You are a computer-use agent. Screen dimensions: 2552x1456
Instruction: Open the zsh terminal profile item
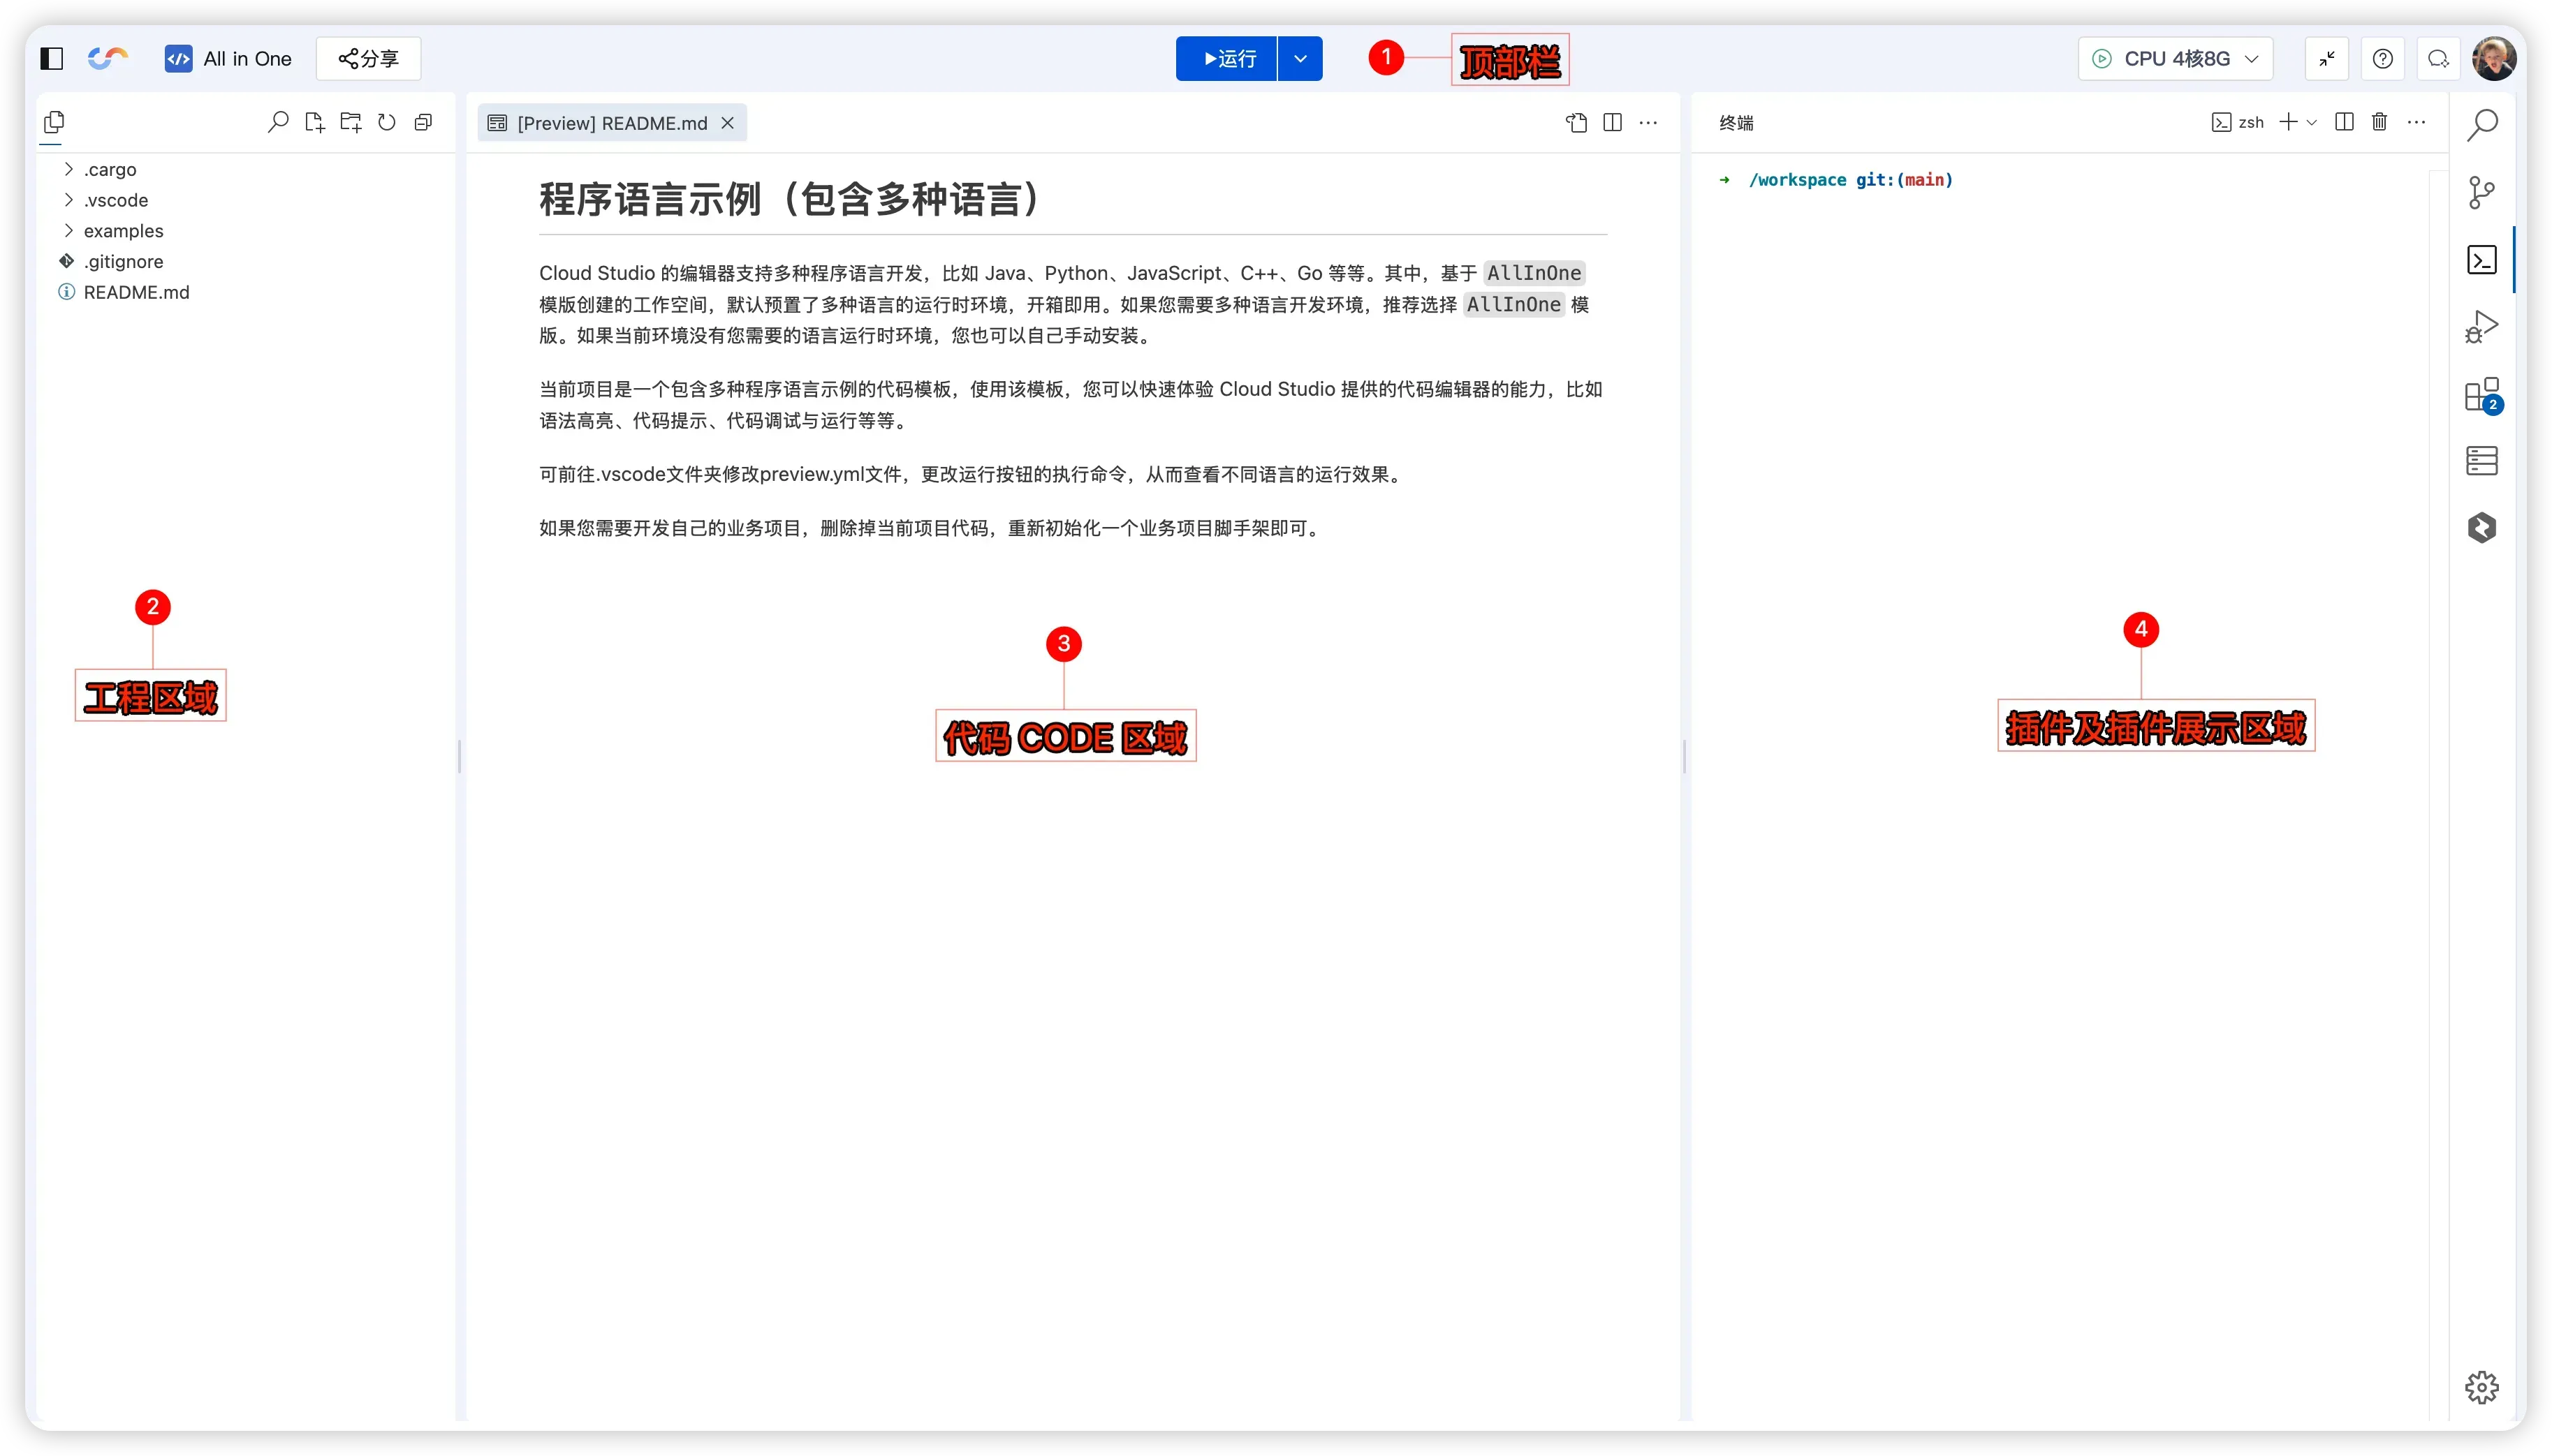pyautogui.click(x=2238, y=122)
